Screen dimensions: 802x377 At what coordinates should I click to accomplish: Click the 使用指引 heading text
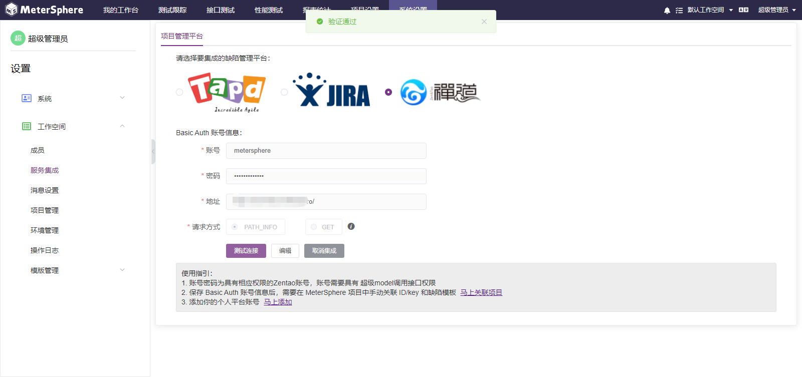click(197, 273)
